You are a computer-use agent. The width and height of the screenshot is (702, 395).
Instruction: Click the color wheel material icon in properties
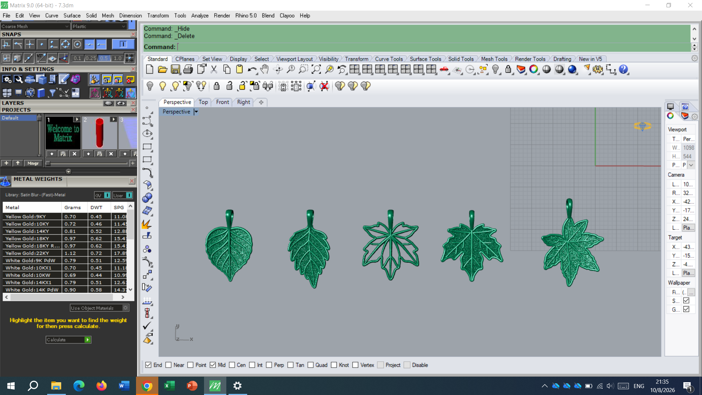(670, 116)
